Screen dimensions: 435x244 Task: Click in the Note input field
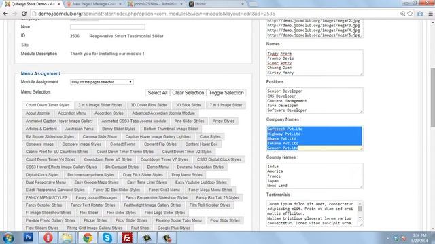click(107, 27)
